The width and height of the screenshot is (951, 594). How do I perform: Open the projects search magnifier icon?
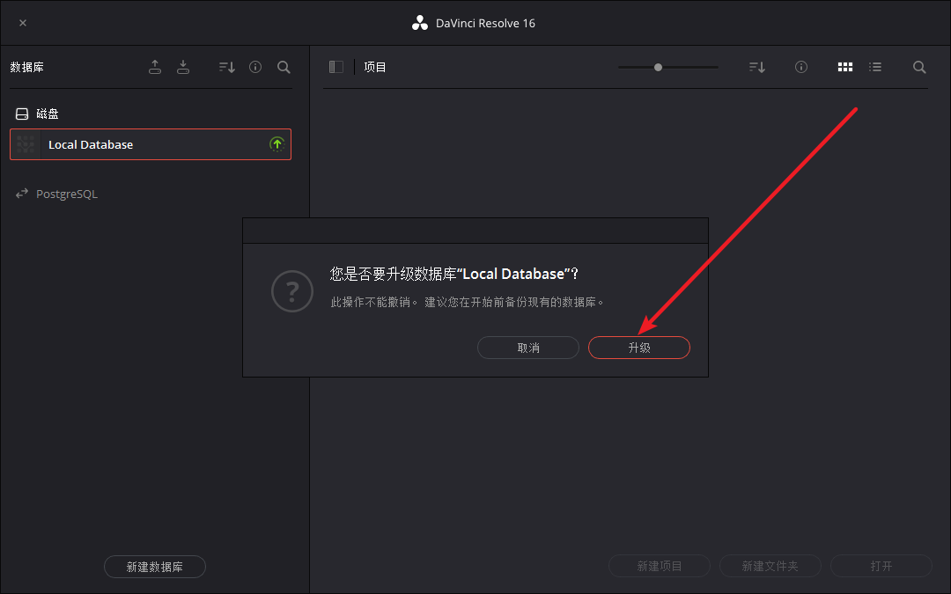tap(919, 67)
